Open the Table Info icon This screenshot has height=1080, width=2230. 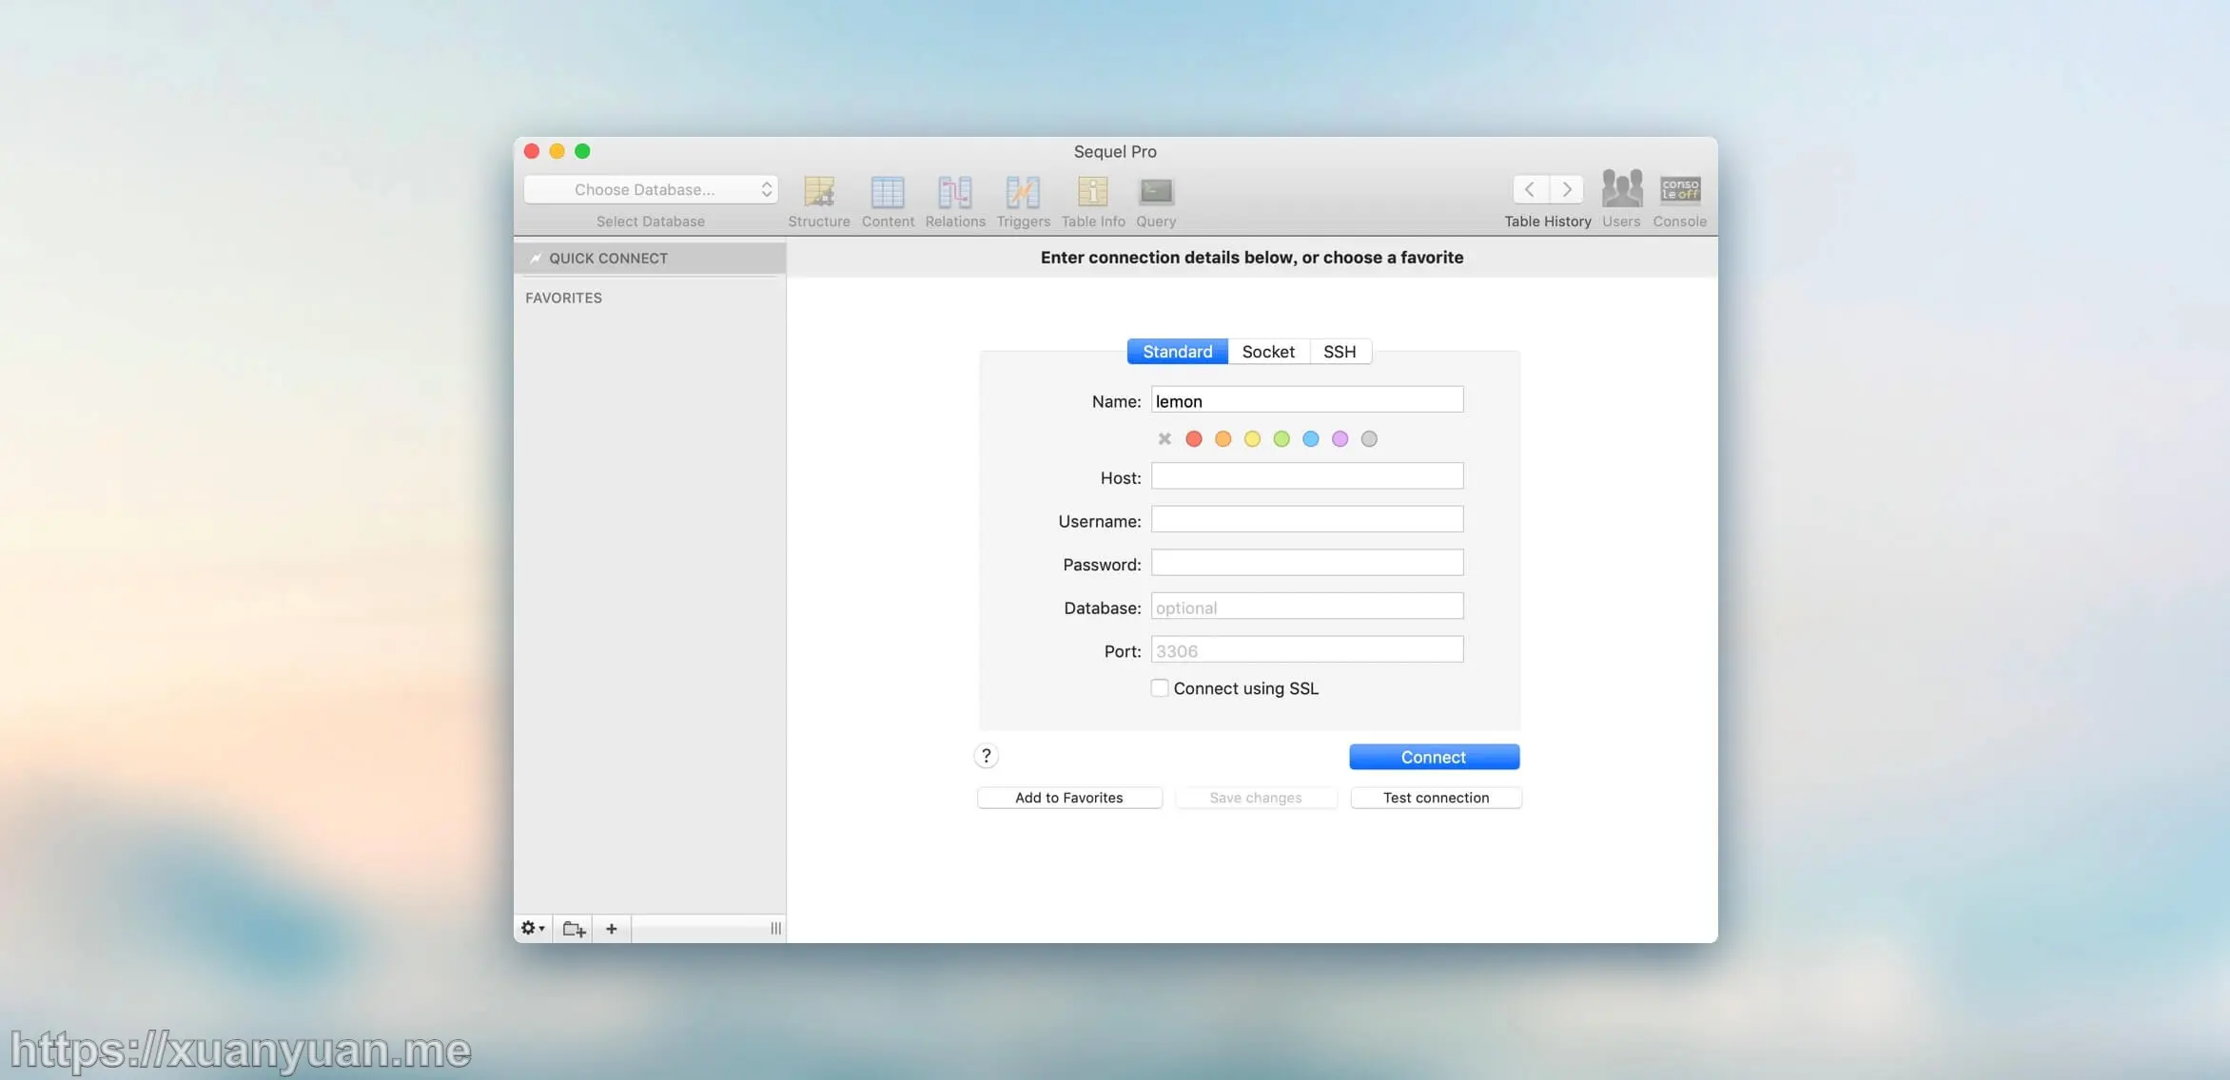click(1093, 192)
